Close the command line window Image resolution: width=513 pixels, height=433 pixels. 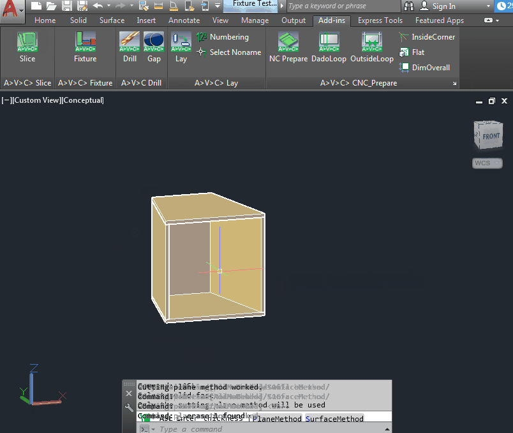[129, 393]
